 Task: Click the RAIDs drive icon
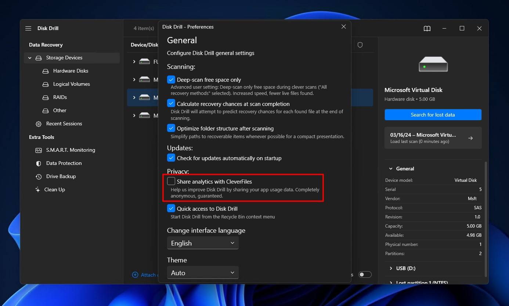click(46, 97)
